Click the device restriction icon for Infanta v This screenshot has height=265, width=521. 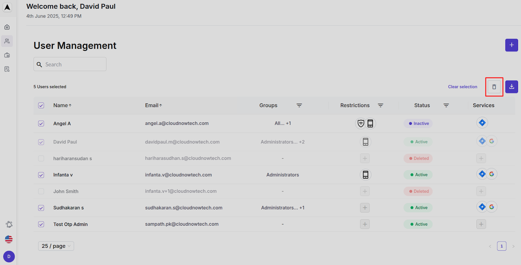tap(365, 175)
